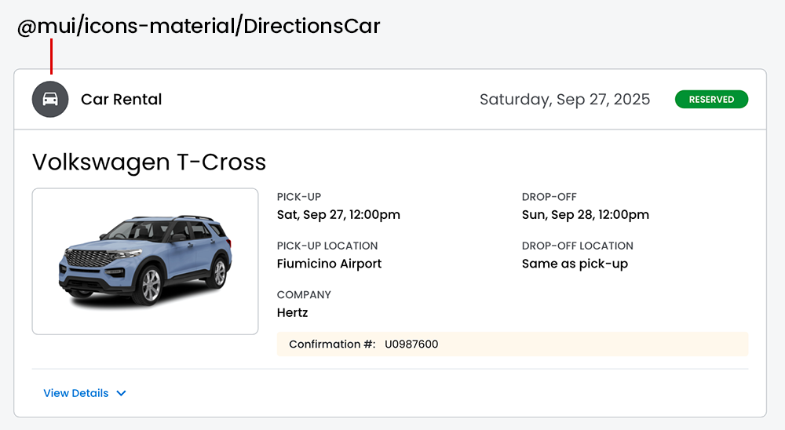
Task: Click the Confirmation # label
Action: coord(332,344)
